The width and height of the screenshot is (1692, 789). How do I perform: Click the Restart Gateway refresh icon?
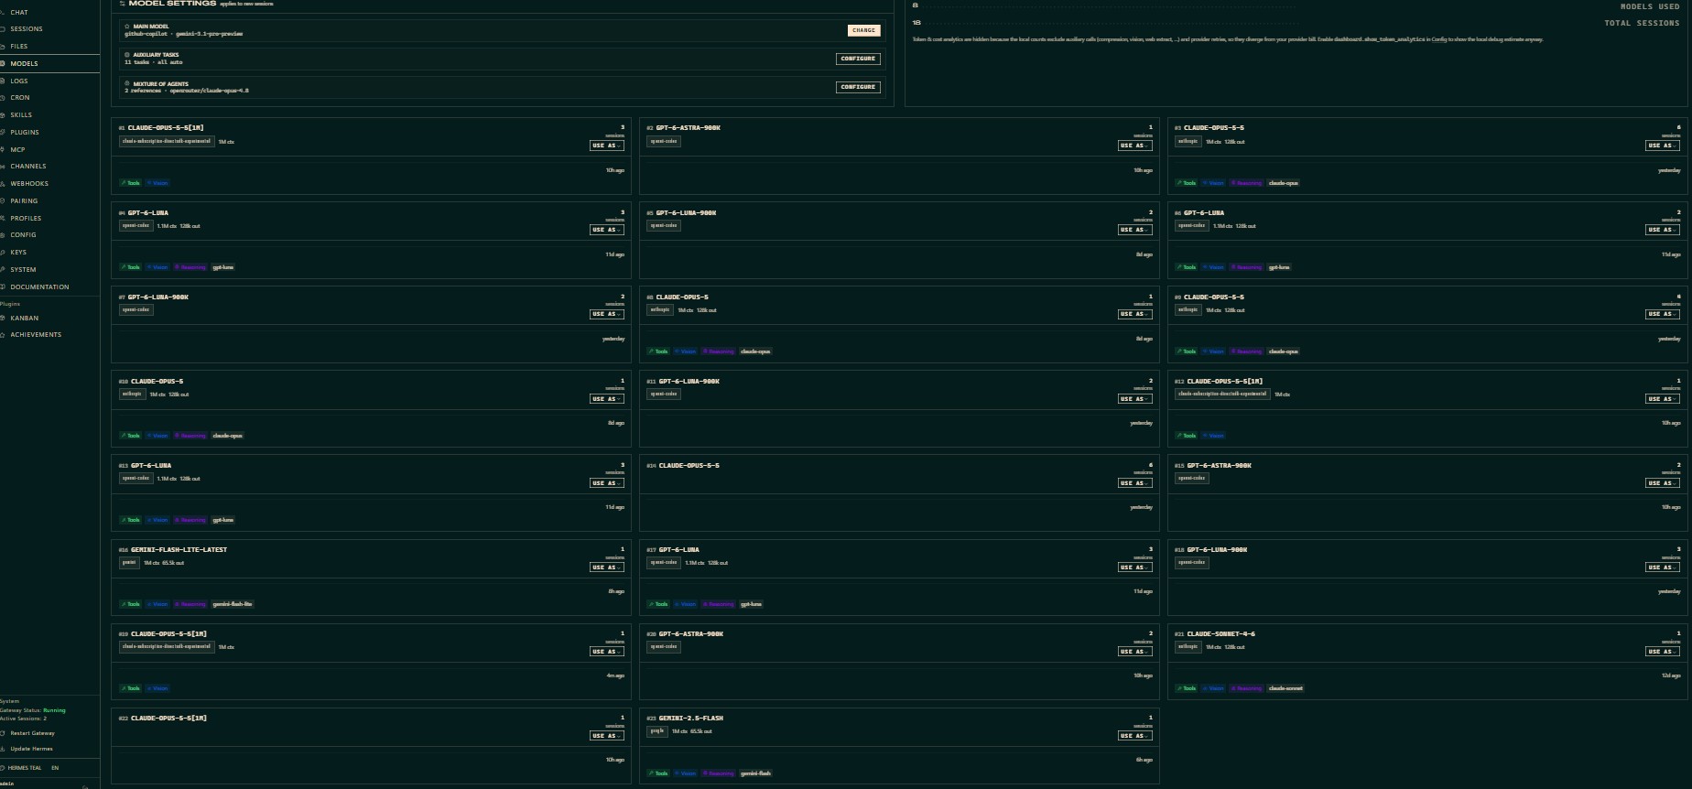3,733
